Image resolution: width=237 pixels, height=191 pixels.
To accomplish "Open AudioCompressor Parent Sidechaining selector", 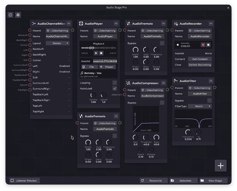I will tap(153, 90).
